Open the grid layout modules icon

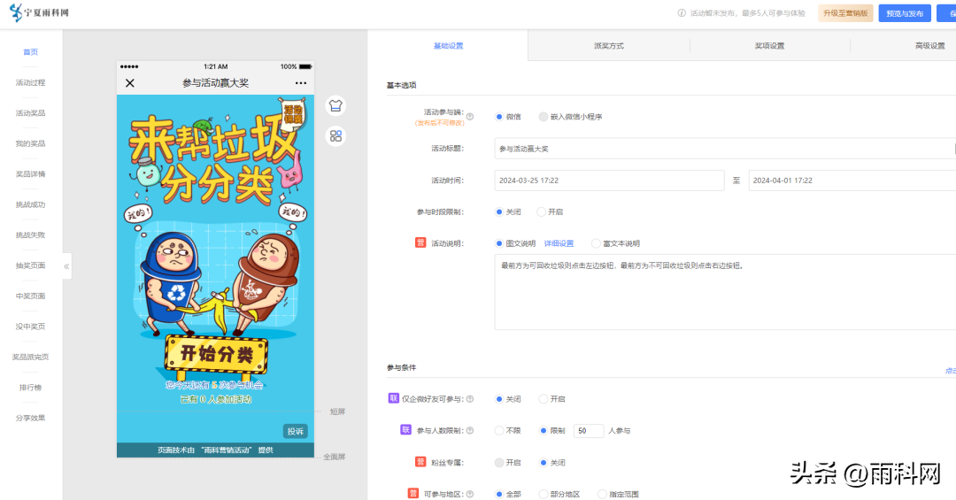click(x=335, y=136)
